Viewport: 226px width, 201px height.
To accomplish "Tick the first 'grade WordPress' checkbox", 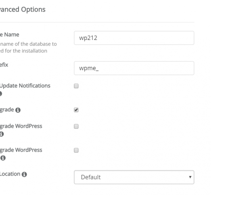I will pyautogui.click(x=76, y=126).
